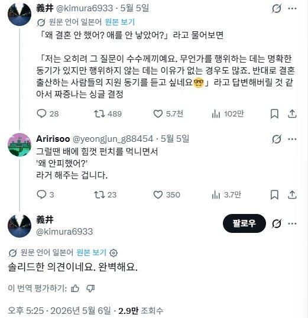Retweet the first tweet showing 489 reposts
Screen dimensions: 308x318
coord(99,113)
